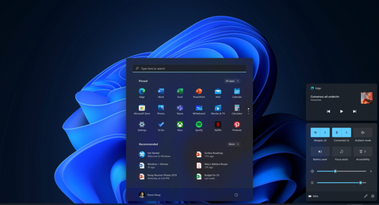Launch Word from the pinned apps
This screenshot has width=379, height=205.
(161, 93)
